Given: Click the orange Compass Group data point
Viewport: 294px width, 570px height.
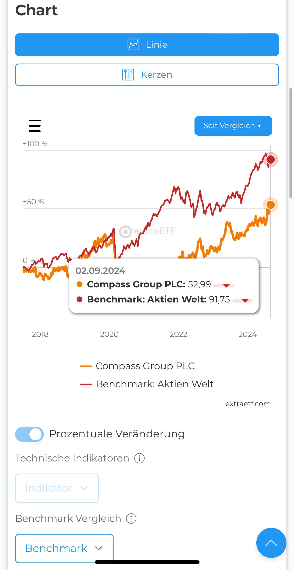Looking at the screenshot, I should point(271,205).
